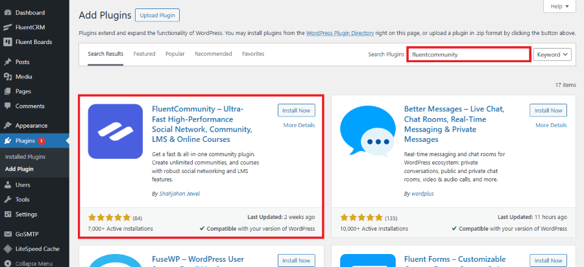The image size is (584, 267).
Task: Switch to the Search Results tab
Action: click(x=105, y=54)
